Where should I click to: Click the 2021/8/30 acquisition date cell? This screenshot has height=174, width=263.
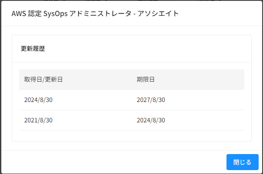click(38, 120)
